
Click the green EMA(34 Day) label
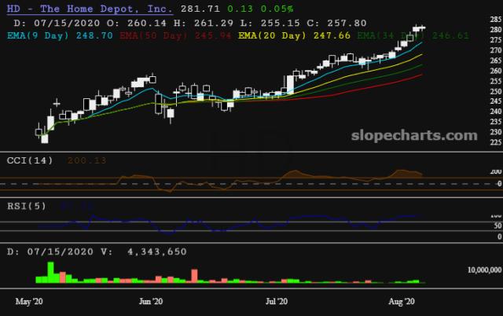[389, 36]
